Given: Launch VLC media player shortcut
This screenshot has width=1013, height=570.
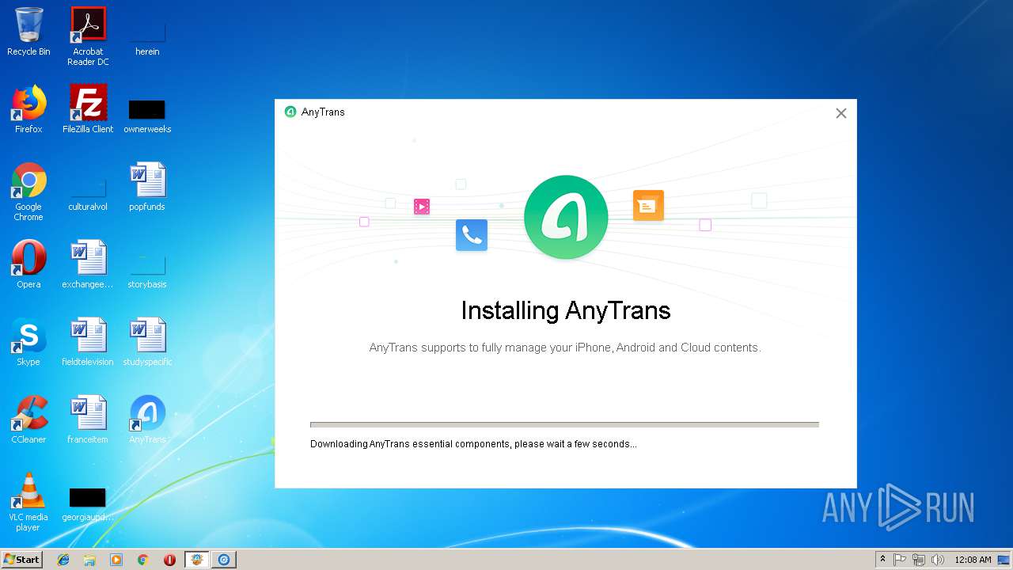Looking at the screenshot, I should tap(28, 502).
